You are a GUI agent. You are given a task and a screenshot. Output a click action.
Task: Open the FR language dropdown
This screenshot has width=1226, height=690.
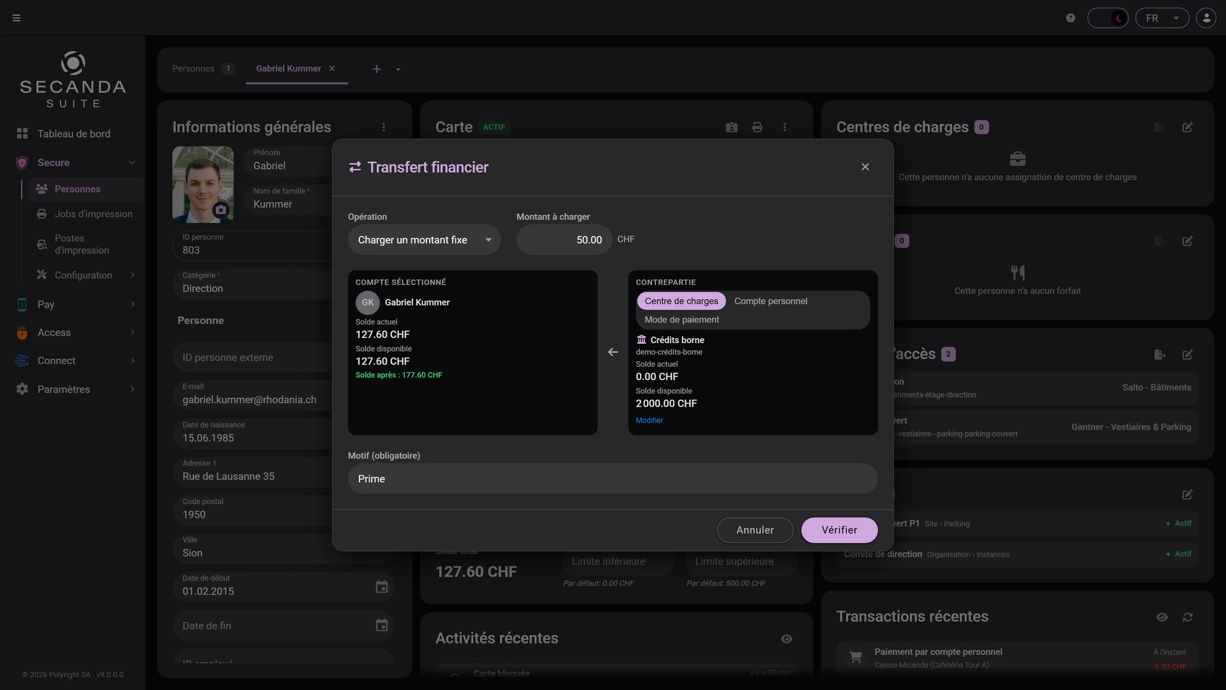(1162, 18)
